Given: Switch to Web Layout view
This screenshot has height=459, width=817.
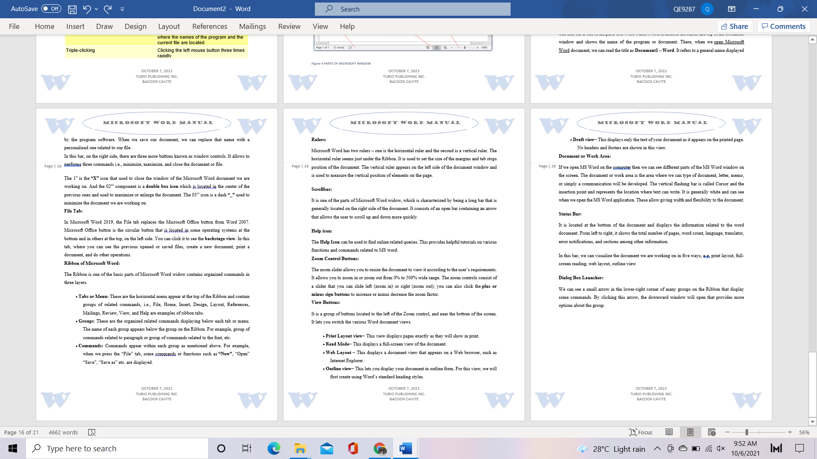Looking at the screenshot, I should point(711,432).
